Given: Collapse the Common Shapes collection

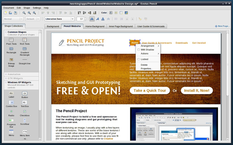Looking at the screenshot, I should (x=6, y=32).
